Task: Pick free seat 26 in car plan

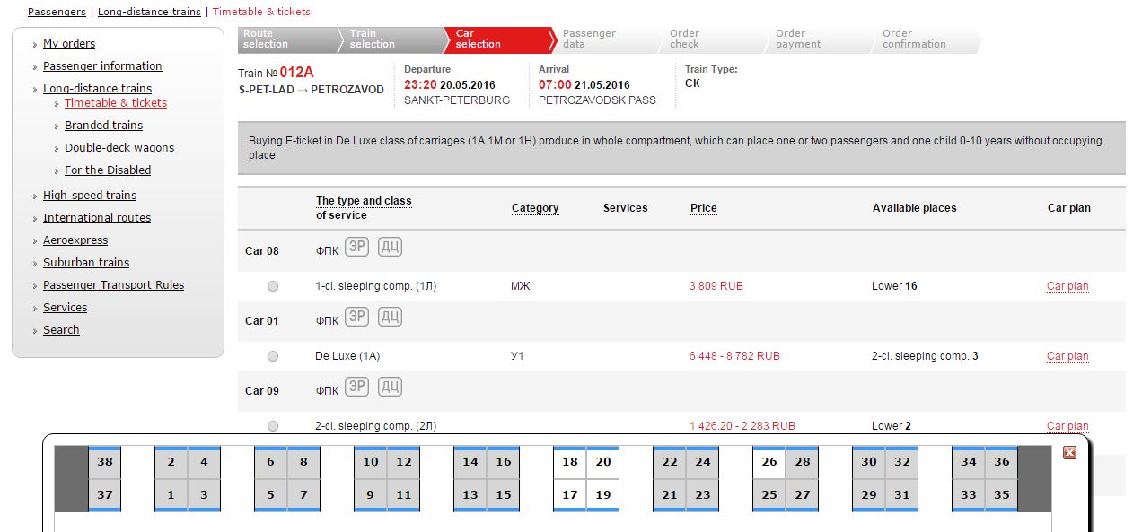Action: (769, 462)
